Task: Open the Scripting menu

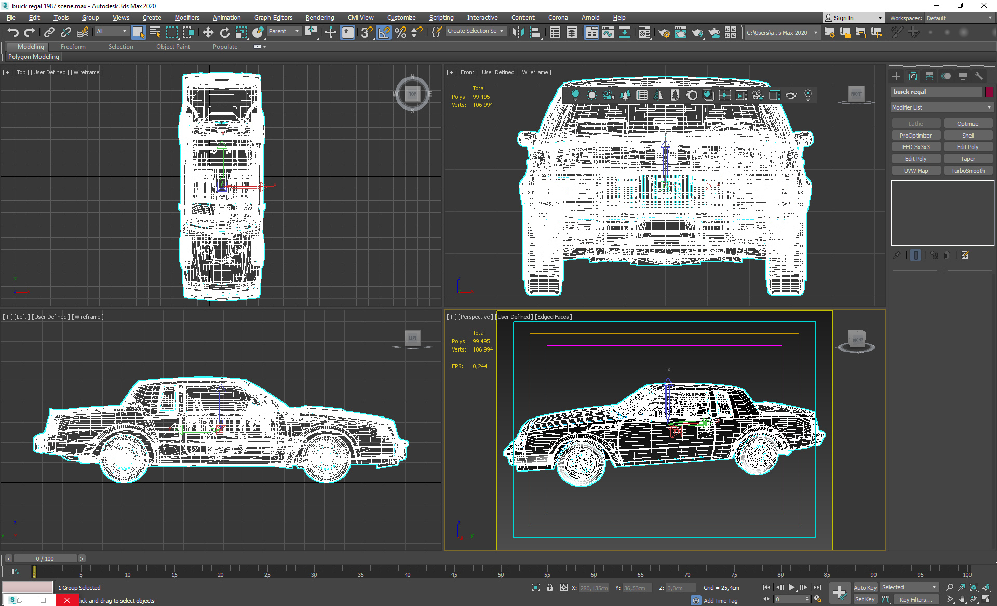Action: tap(441, 18)
